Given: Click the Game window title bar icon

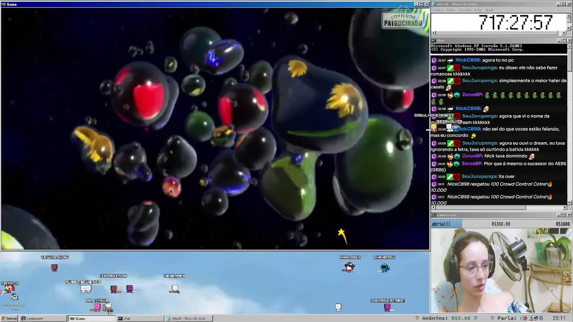Looking at the screenshot, I should pos(4,4).
